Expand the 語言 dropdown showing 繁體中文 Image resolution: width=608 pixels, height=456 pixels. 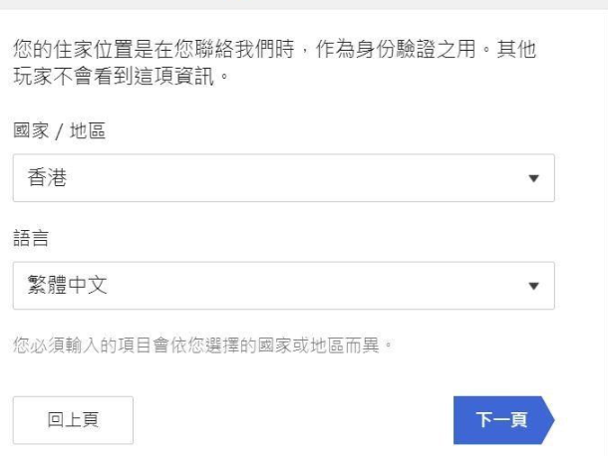(x=283, y=286)
